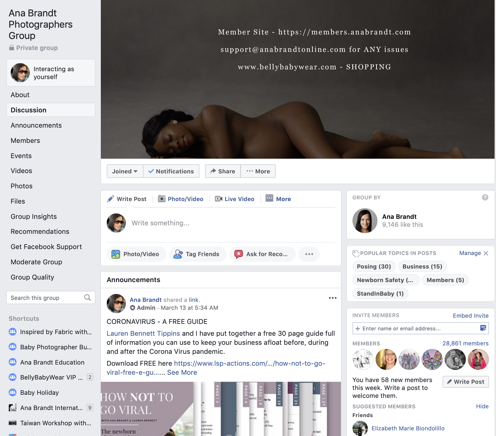This screenshot has height=436, width=496.
Task: Dismiss Popular Topics panel with the X
Action: 486,253
